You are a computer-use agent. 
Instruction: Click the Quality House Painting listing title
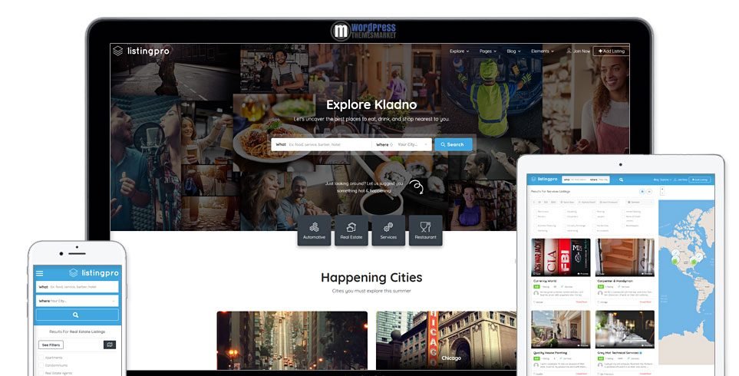click(550, 352)
